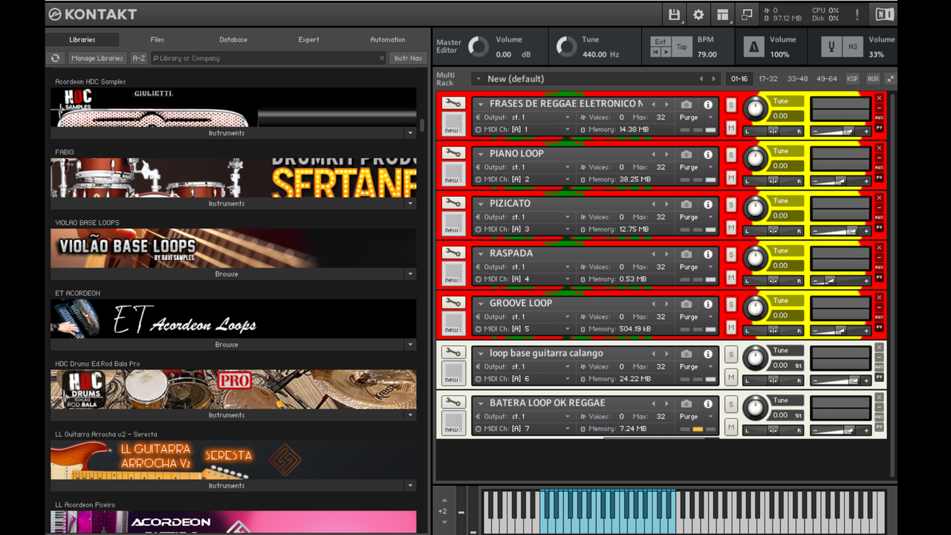
Task: Click the refresh libraries icon
Action: point(56,58)
